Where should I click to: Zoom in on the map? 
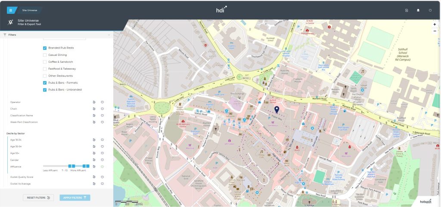435,24
